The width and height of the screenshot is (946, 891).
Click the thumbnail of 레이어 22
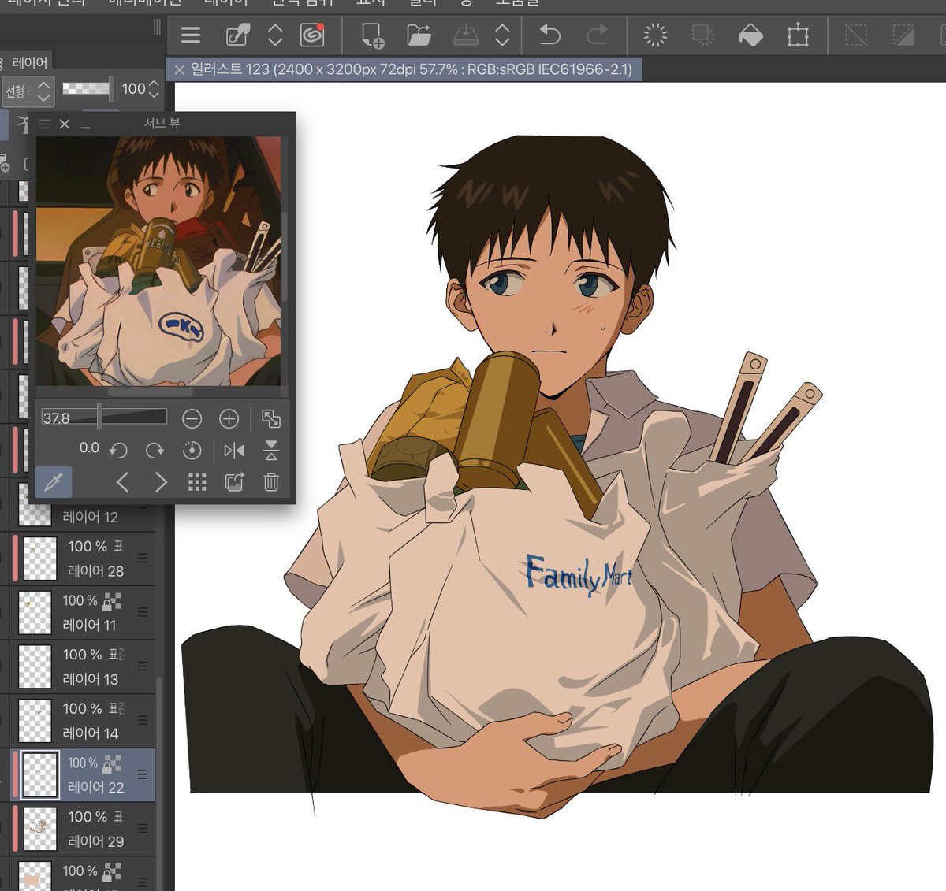point(39,775)
